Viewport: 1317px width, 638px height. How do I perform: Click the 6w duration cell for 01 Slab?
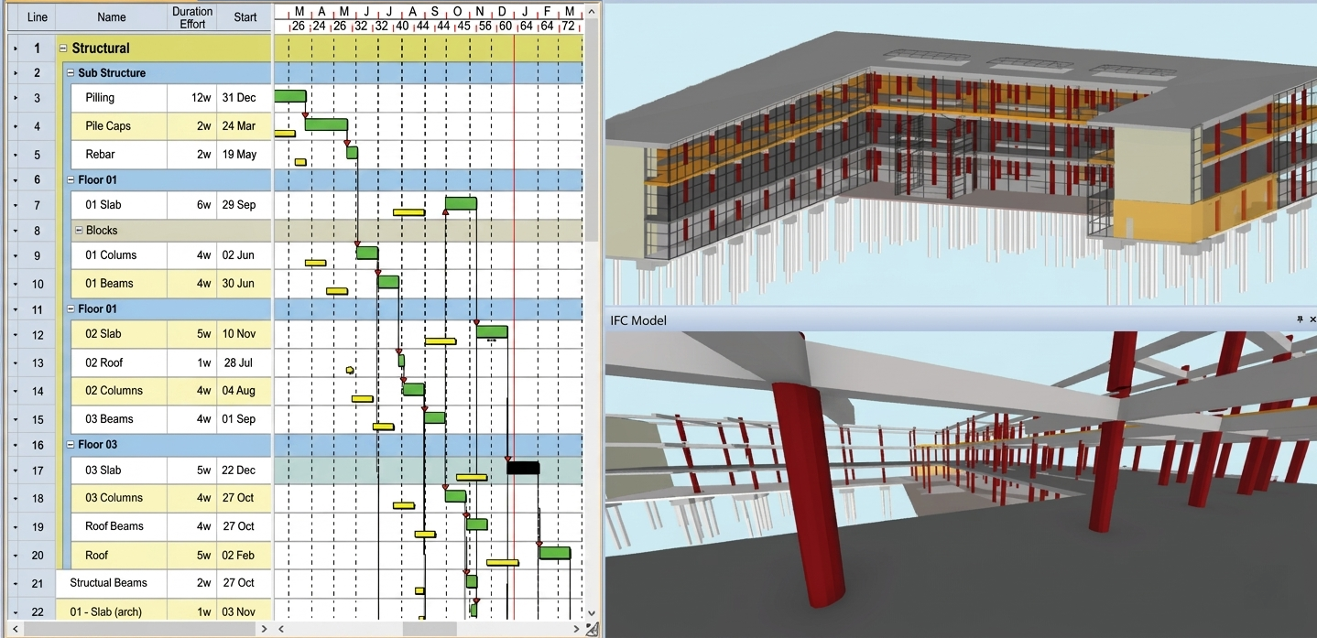pos(192,205)
